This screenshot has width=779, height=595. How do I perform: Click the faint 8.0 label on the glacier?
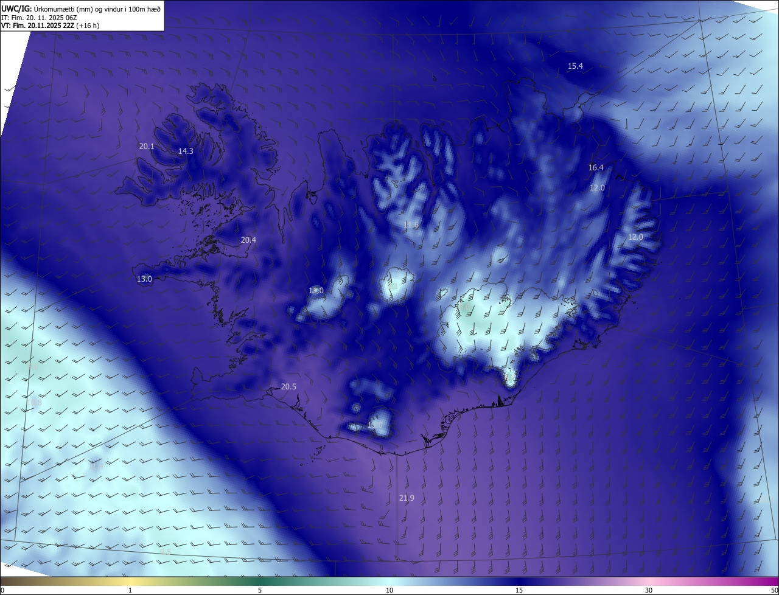(x=464, y=307)
